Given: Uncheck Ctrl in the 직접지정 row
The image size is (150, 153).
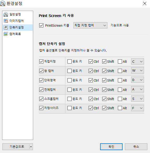Looking at the screenshot, I should point(91,61).
